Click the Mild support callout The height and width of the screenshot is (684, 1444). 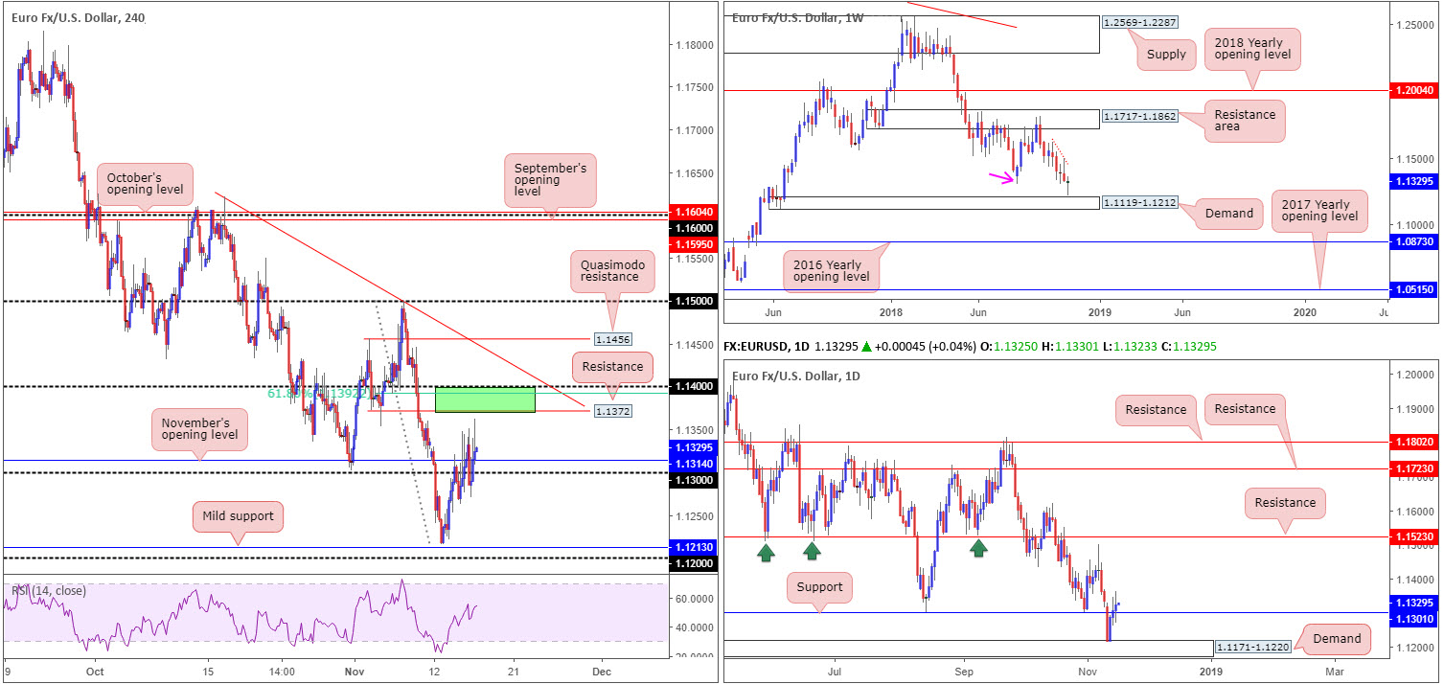coord(238,515)
